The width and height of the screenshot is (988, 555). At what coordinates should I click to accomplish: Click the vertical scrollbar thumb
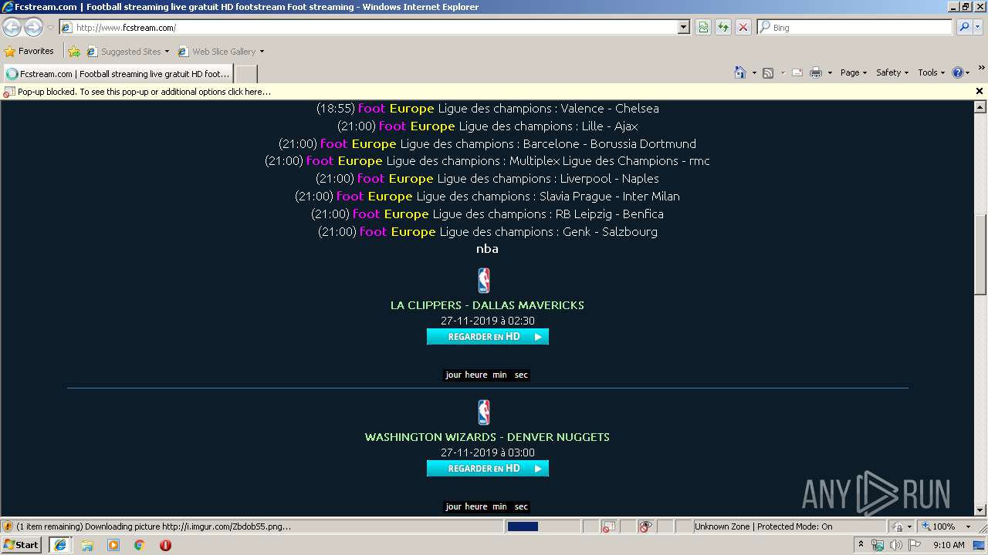tap(980, 254)
